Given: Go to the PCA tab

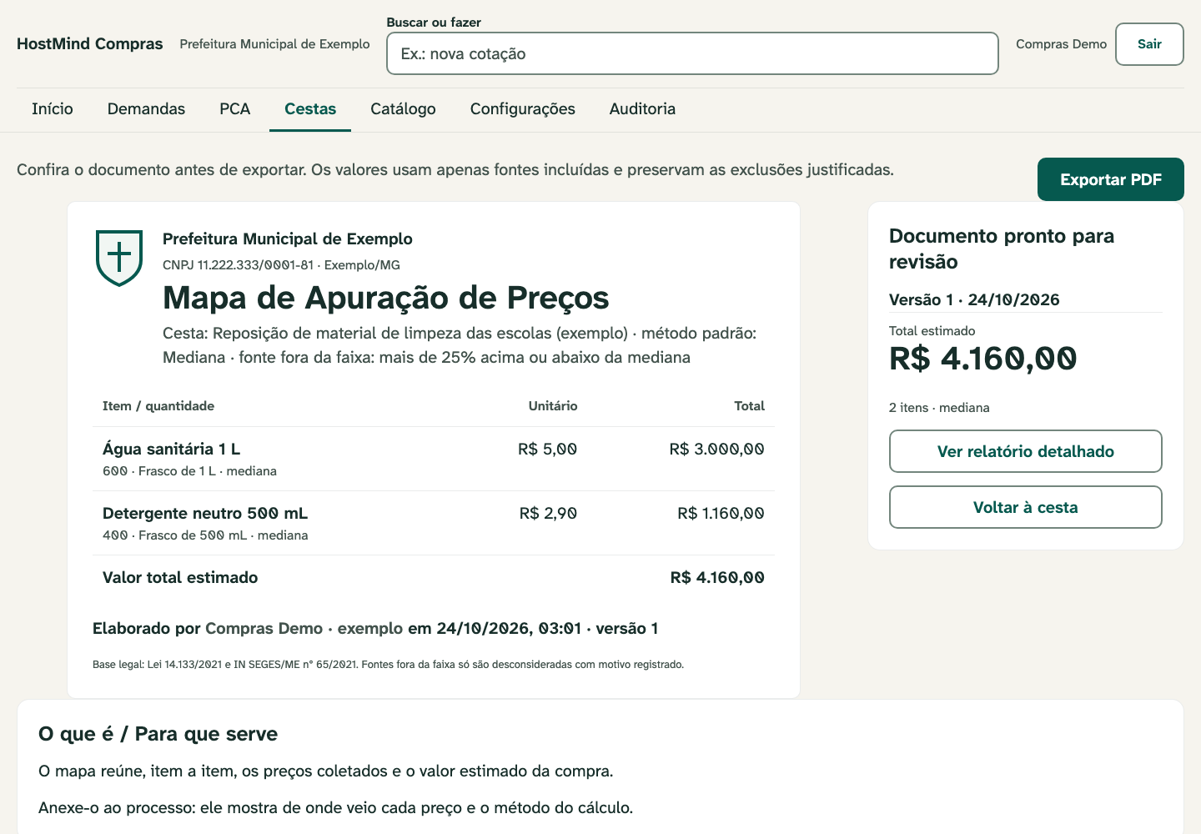Looking at the screenshot, I should point(235,109).
